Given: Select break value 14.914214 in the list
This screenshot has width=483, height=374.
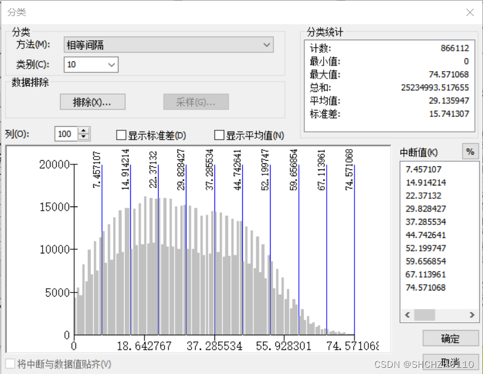Looking at the screenshot, I should (426, 182).
